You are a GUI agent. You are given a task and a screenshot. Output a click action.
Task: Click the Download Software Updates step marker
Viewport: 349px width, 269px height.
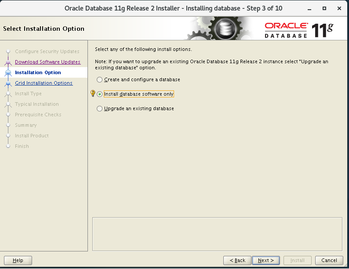[x=8, y=62]
